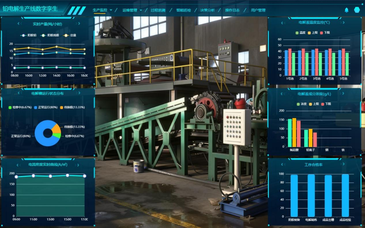Expand the 运维管理 dropdown arrow

pos(141,10)
